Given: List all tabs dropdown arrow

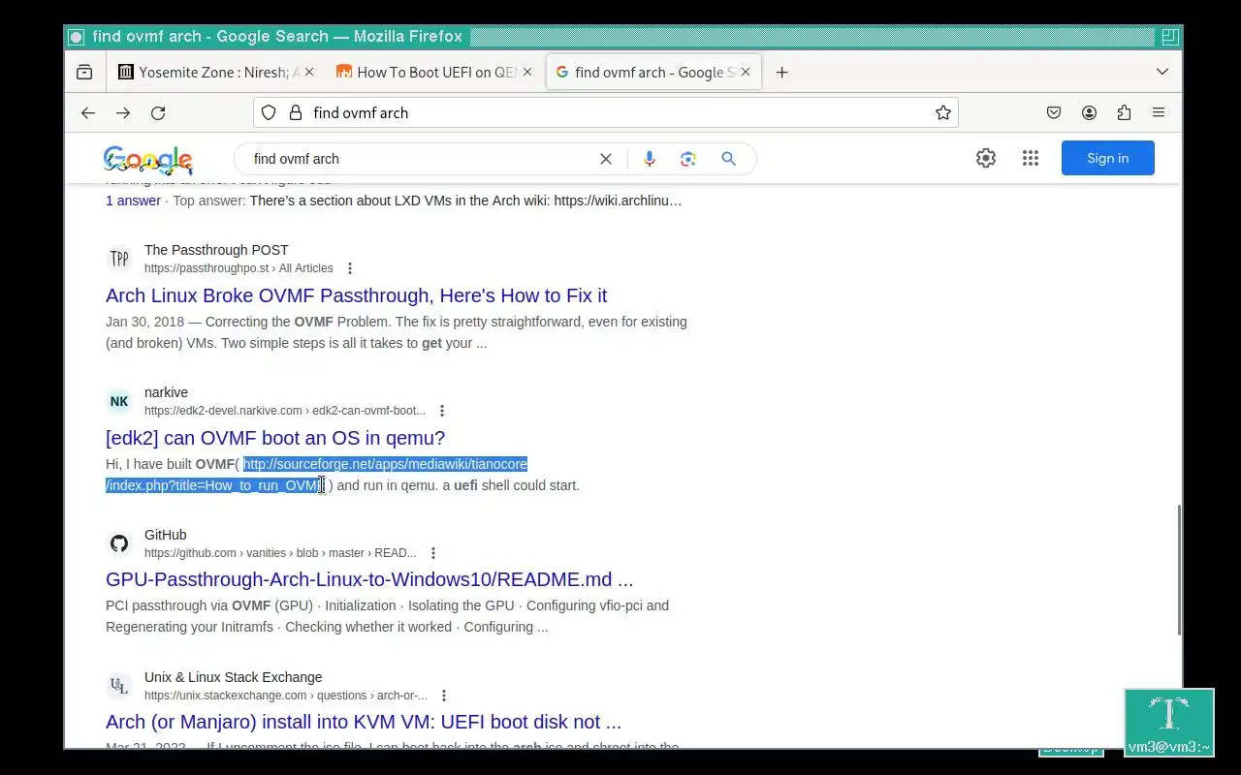Looking at the screenshot, I should [1162, 72].
